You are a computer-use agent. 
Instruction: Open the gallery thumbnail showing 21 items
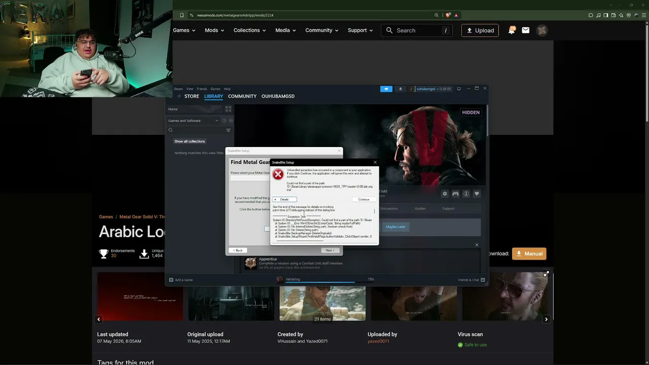(322, 297)
